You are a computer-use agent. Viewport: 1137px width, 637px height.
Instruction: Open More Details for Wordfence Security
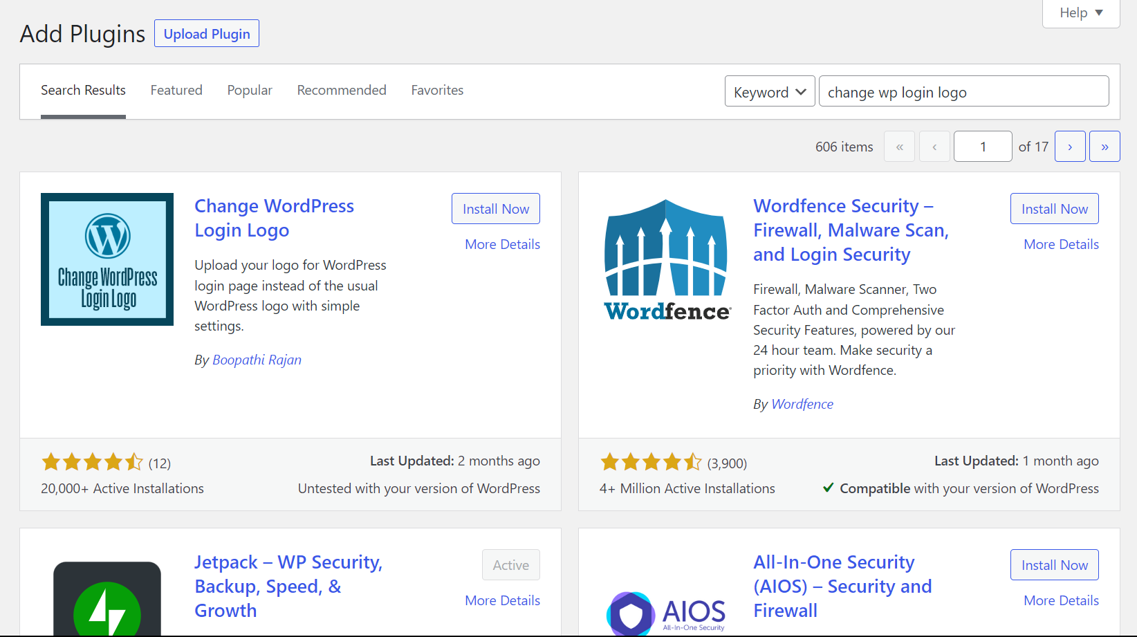[x=1061, y=244]
